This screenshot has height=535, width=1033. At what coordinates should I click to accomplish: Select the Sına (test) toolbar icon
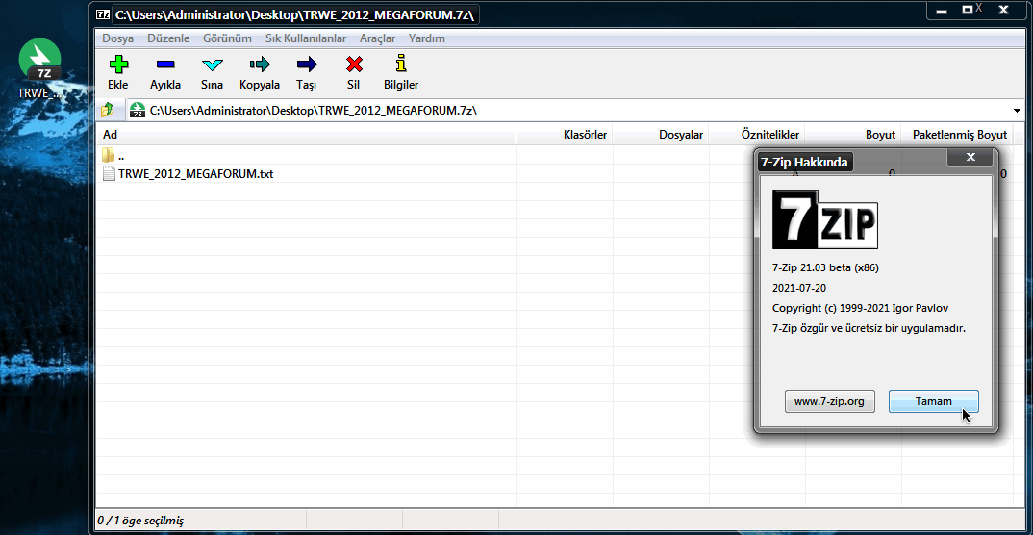click(x=213, y=64)
